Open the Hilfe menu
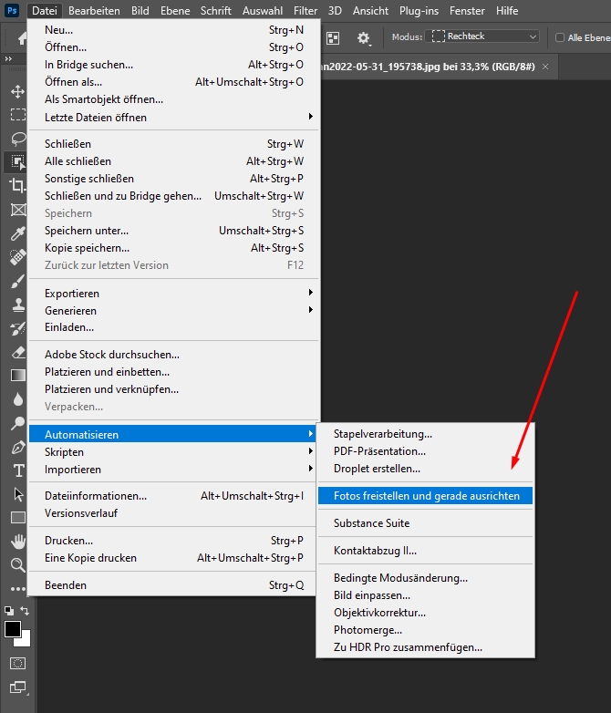611x713 pixels. coord(507,10)
